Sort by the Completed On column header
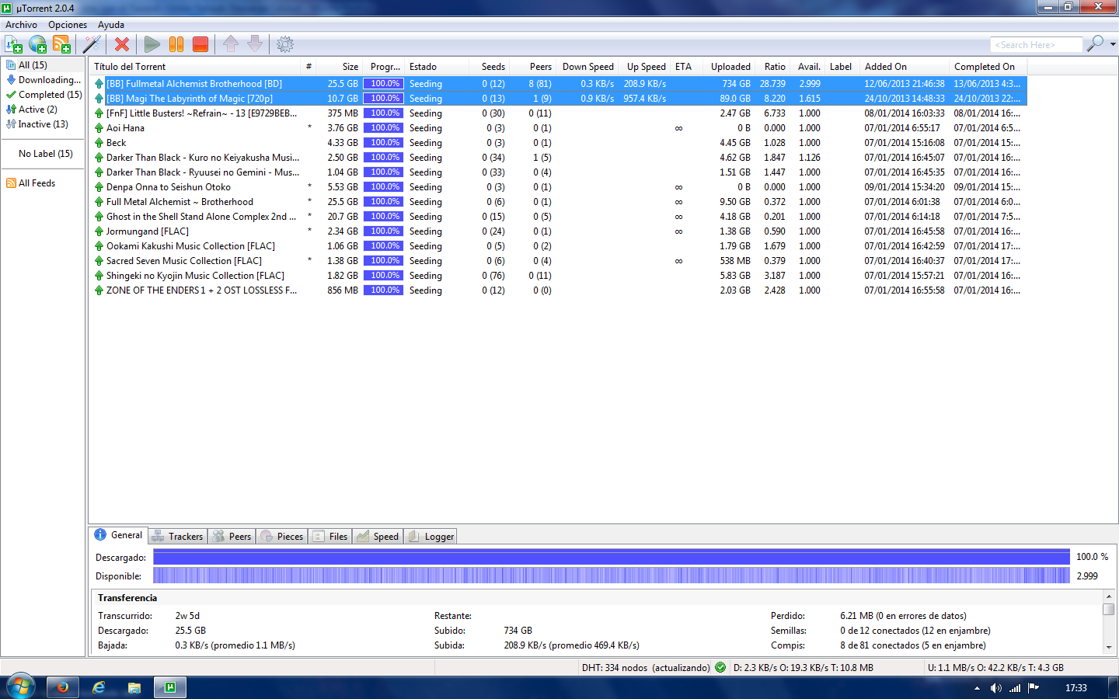 point(988,67)
